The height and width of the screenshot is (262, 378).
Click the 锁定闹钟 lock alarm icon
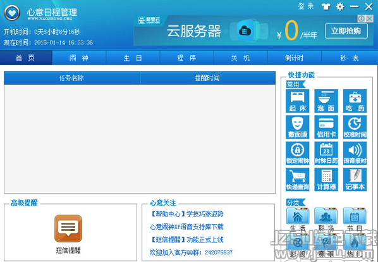pos(298,153)
